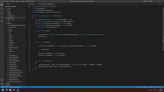Image resolution: width=164 pixels, height=92 pixels.
Task: Open the Go menu
Action: click(x=20, y=1)
